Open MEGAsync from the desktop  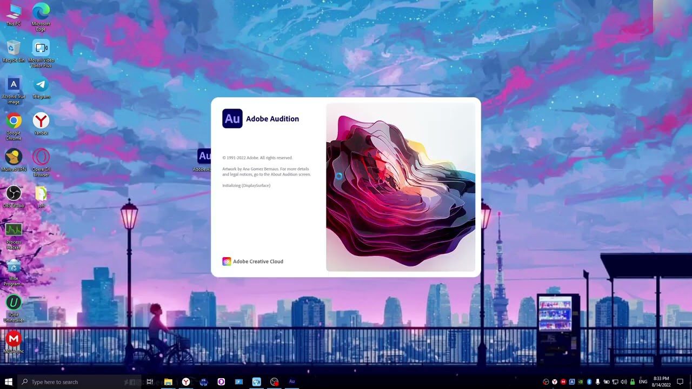14,339
